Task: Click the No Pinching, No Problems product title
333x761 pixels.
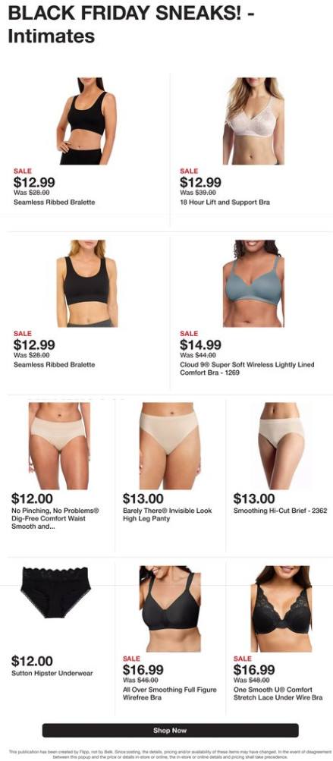Action: [55, 518]
